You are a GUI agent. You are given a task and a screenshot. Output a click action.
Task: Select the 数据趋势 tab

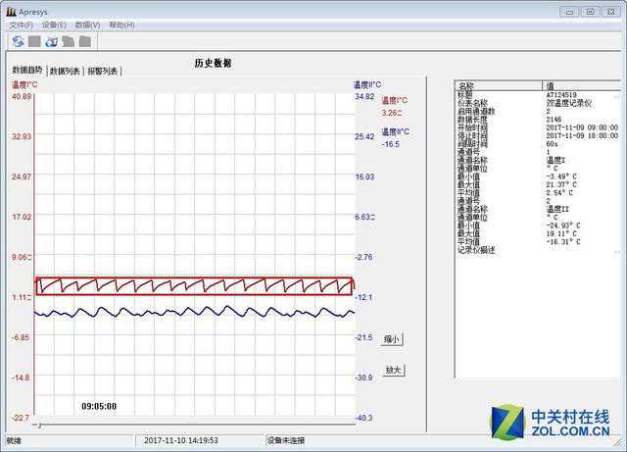27,71
